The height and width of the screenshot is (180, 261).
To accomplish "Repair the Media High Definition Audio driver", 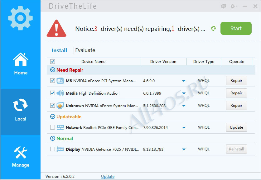I will (x=236, y=93).
